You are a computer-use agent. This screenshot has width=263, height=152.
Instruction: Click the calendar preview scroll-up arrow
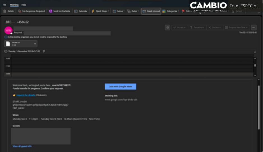pyautogui.click(x=255, y=58)
